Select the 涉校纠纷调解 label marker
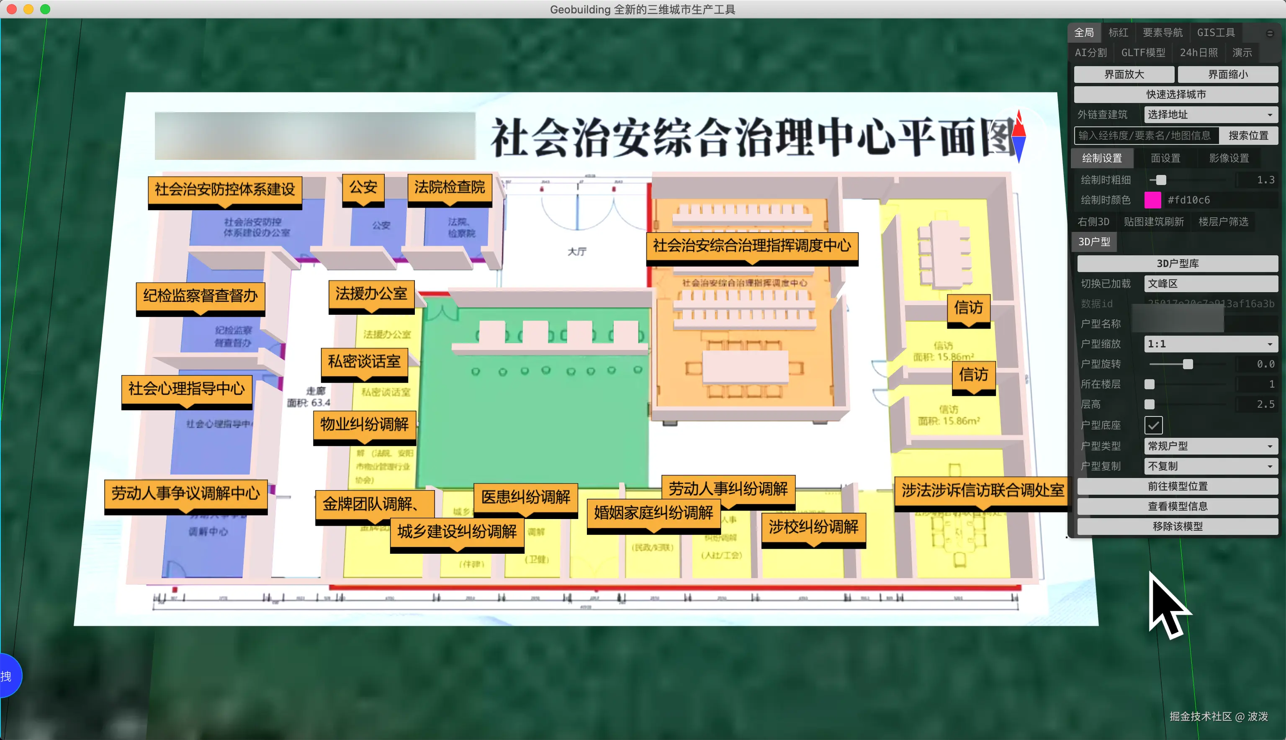This screenshot has height=740, width=1286. coord(813,527)
